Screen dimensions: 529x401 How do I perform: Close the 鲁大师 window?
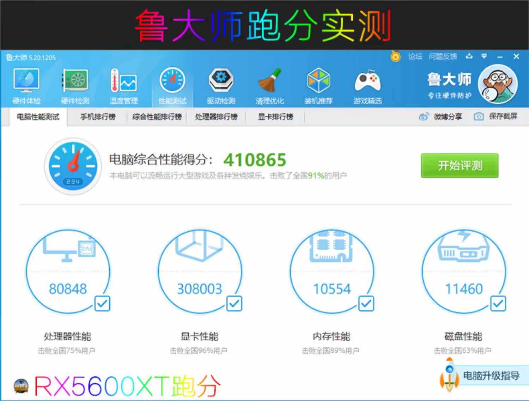[x=516, y=56]
